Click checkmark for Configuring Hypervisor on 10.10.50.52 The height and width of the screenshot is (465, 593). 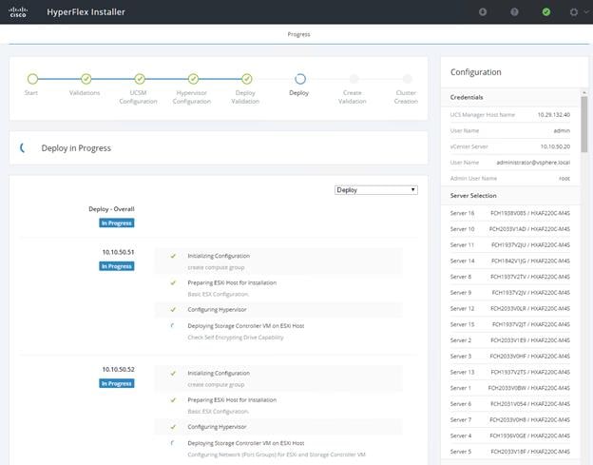coord(173,427)
